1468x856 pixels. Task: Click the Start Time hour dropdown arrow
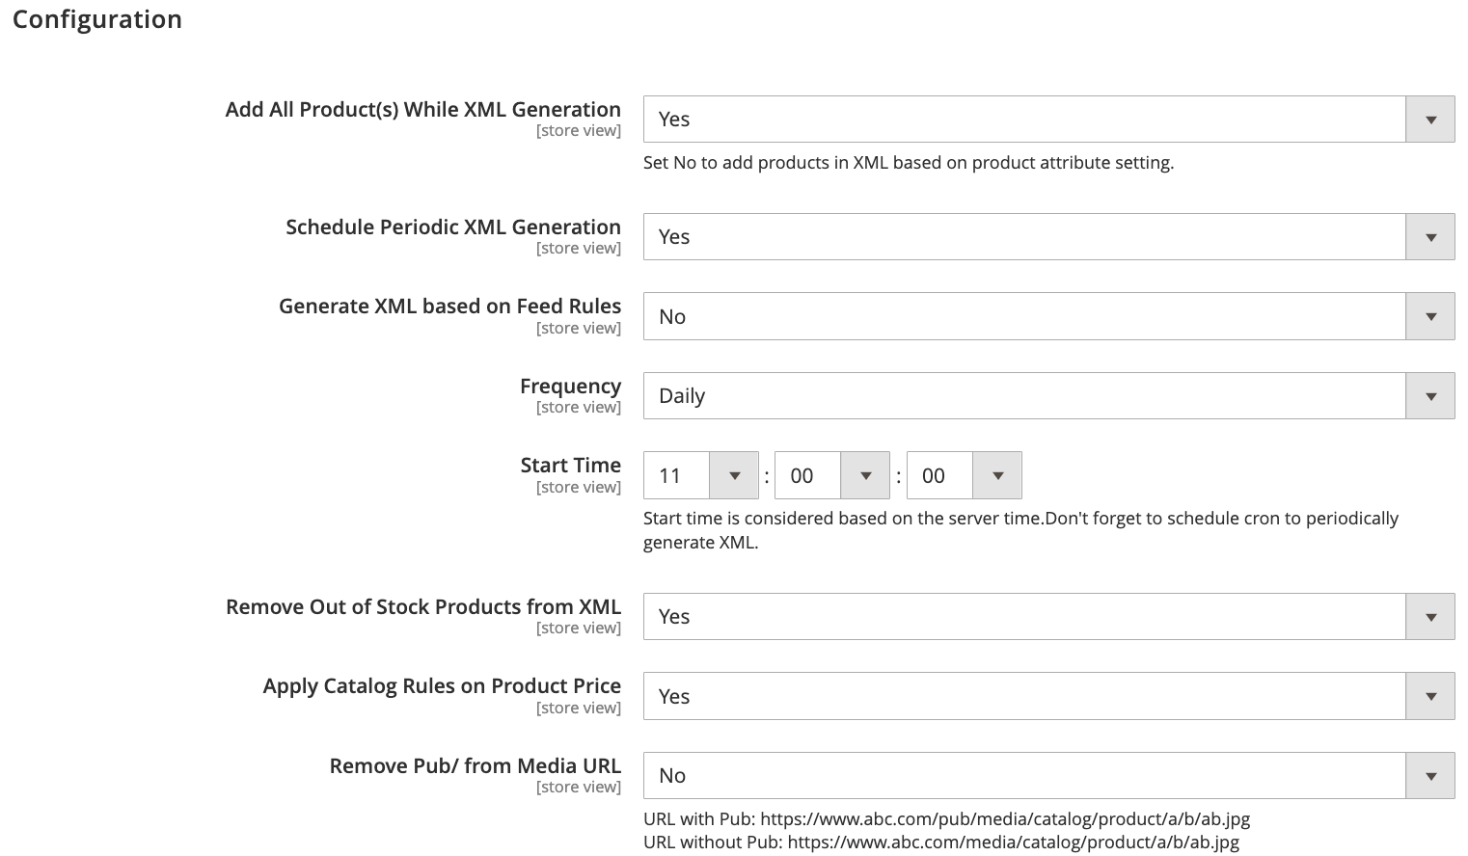[734, 475]
